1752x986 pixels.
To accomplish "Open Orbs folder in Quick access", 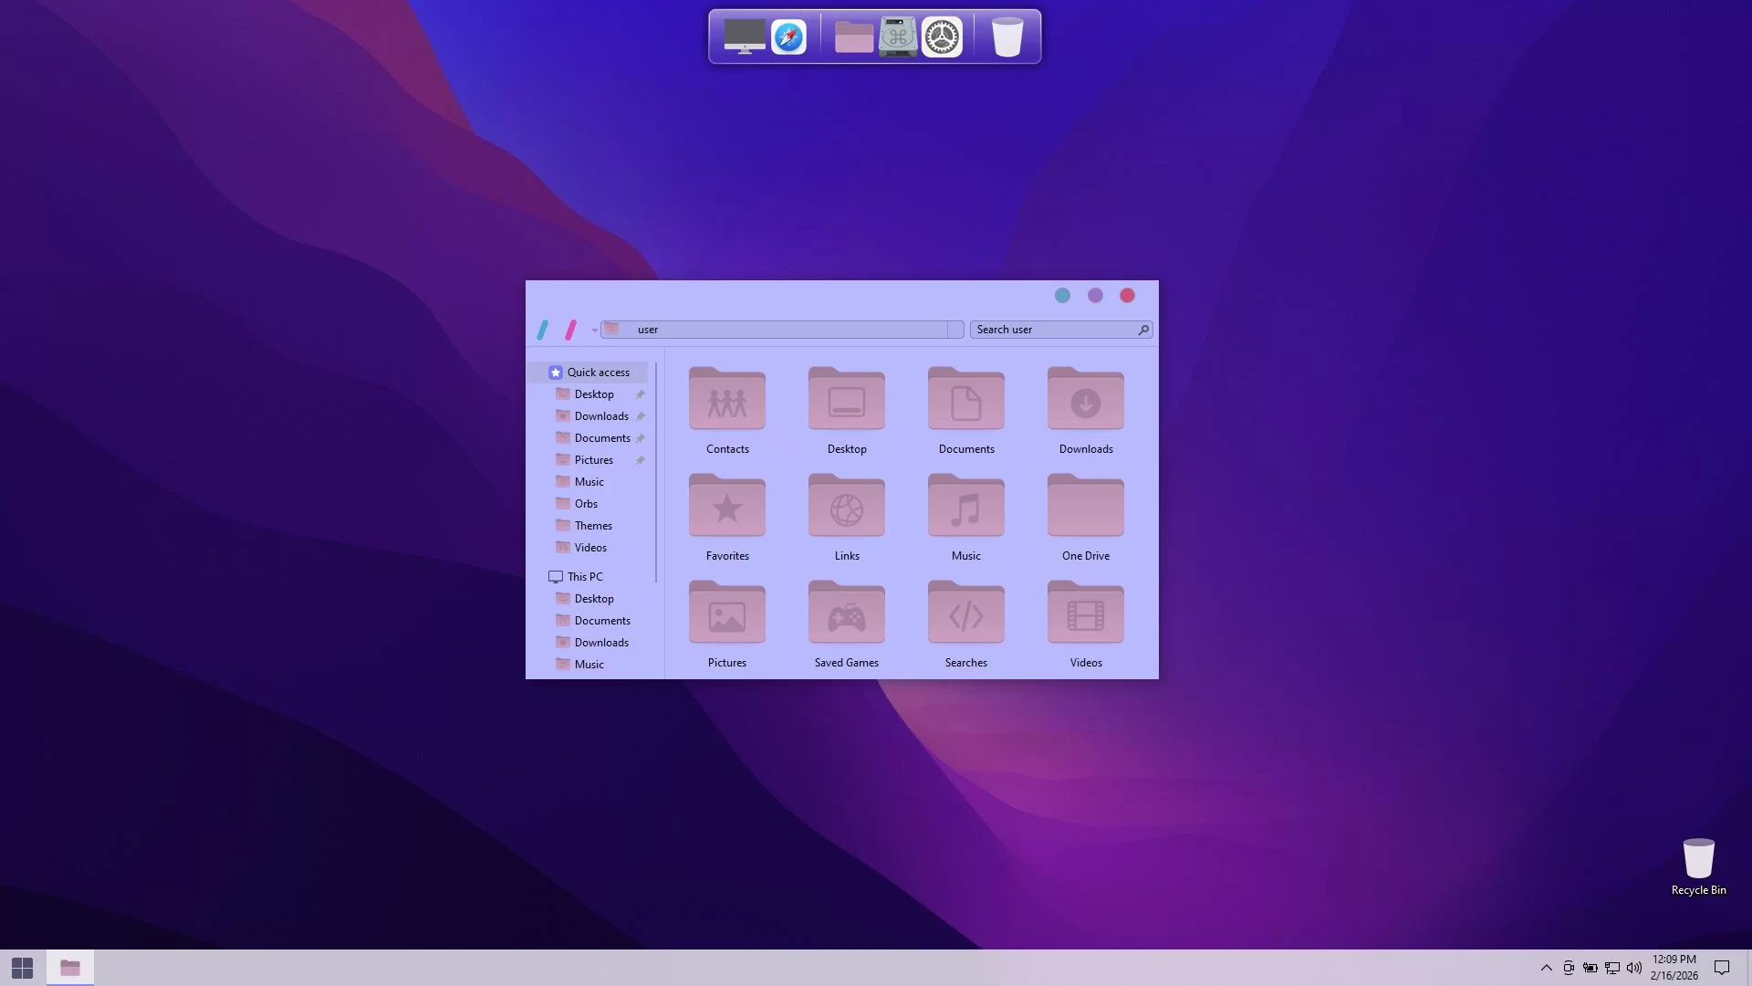I will [x=586, y=504].
